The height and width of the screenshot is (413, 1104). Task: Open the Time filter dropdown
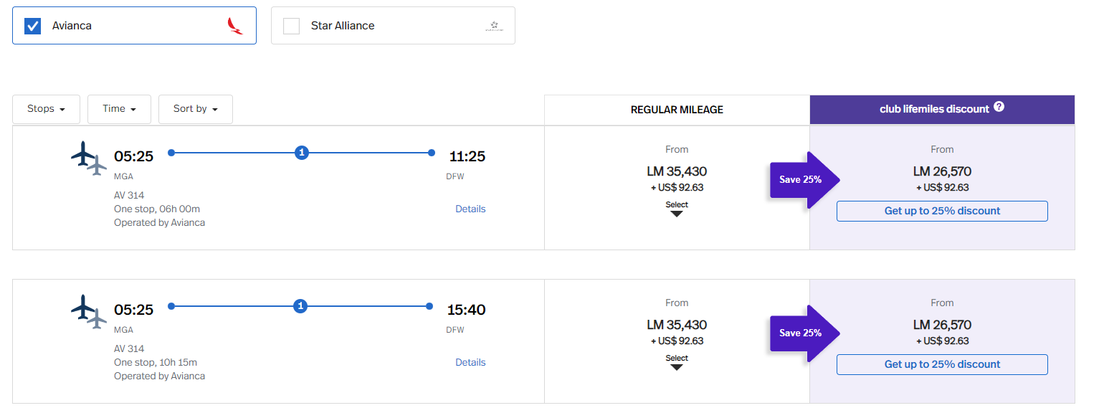point(119,109)
